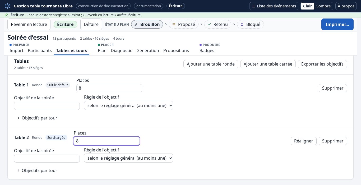The width and height of the screenshot is (361, 185).
Task: Open the Diagnostic tab
Action: 121,50
